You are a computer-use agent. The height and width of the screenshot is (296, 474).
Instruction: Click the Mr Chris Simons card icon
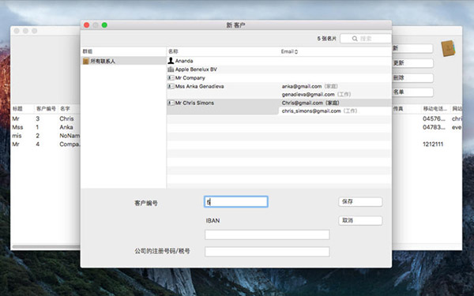tap(171, 103)
